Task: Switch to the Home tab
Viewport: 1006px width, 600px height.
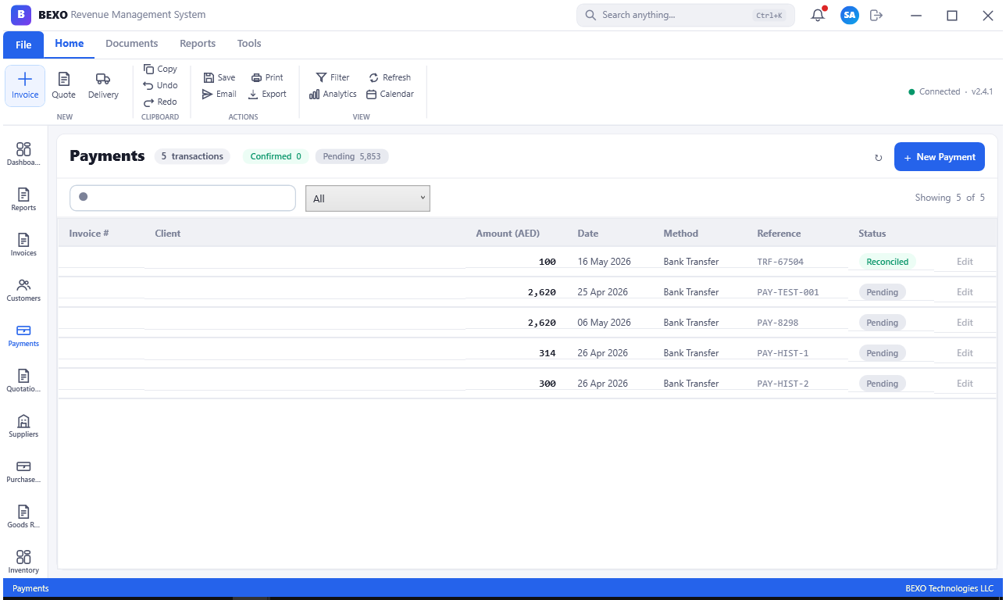Action: [70, 44]
